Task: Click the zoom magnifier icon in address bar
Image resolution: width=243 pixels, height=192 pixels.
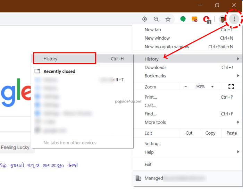Action: (x=156, y=19)
